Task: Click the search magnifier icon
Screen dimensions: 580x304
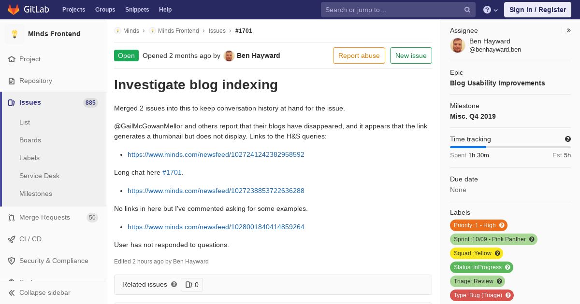Action: (x=467, y=10)
